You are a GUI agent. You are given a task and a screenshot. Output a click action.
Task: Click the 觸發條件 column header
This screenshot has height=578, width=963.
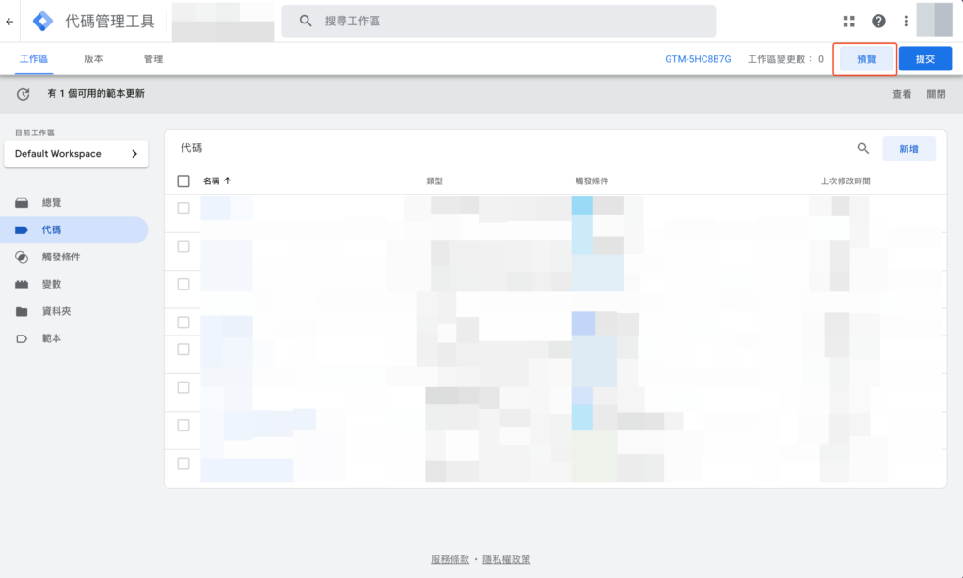[592, 181]
